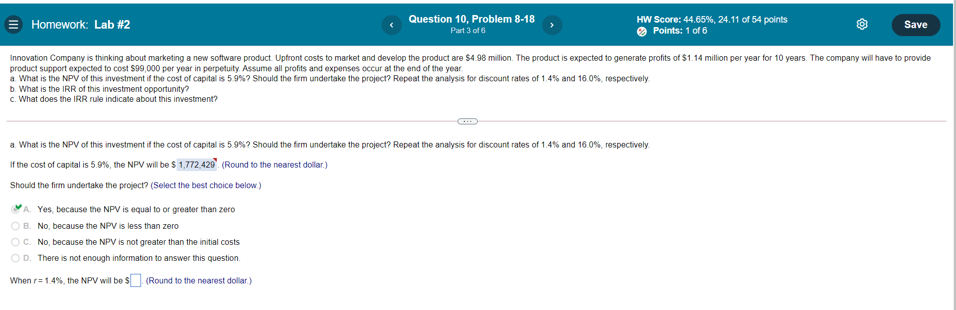Click the red correction flag on the NPV answer
This screenshot has height=310, width=956.
pyautogui.click(x=215, y=159)
